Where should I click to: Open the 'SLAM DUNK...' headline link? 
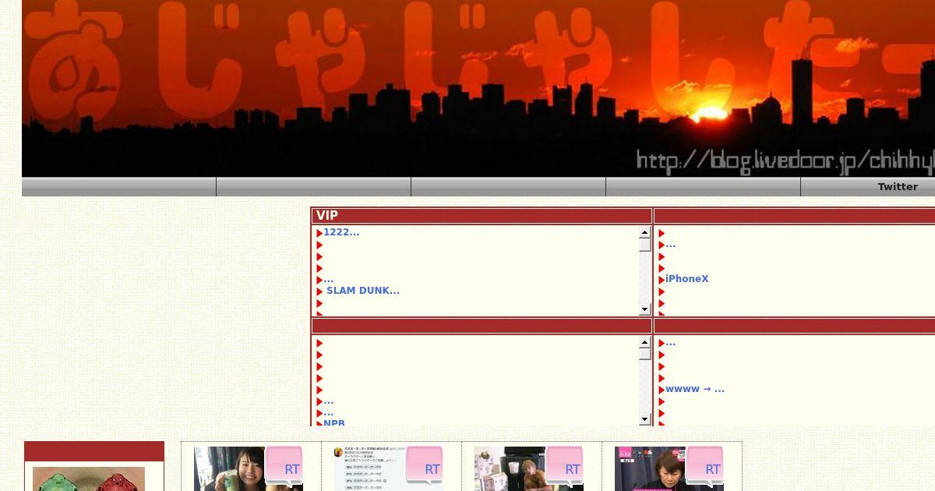click(363, 291)
